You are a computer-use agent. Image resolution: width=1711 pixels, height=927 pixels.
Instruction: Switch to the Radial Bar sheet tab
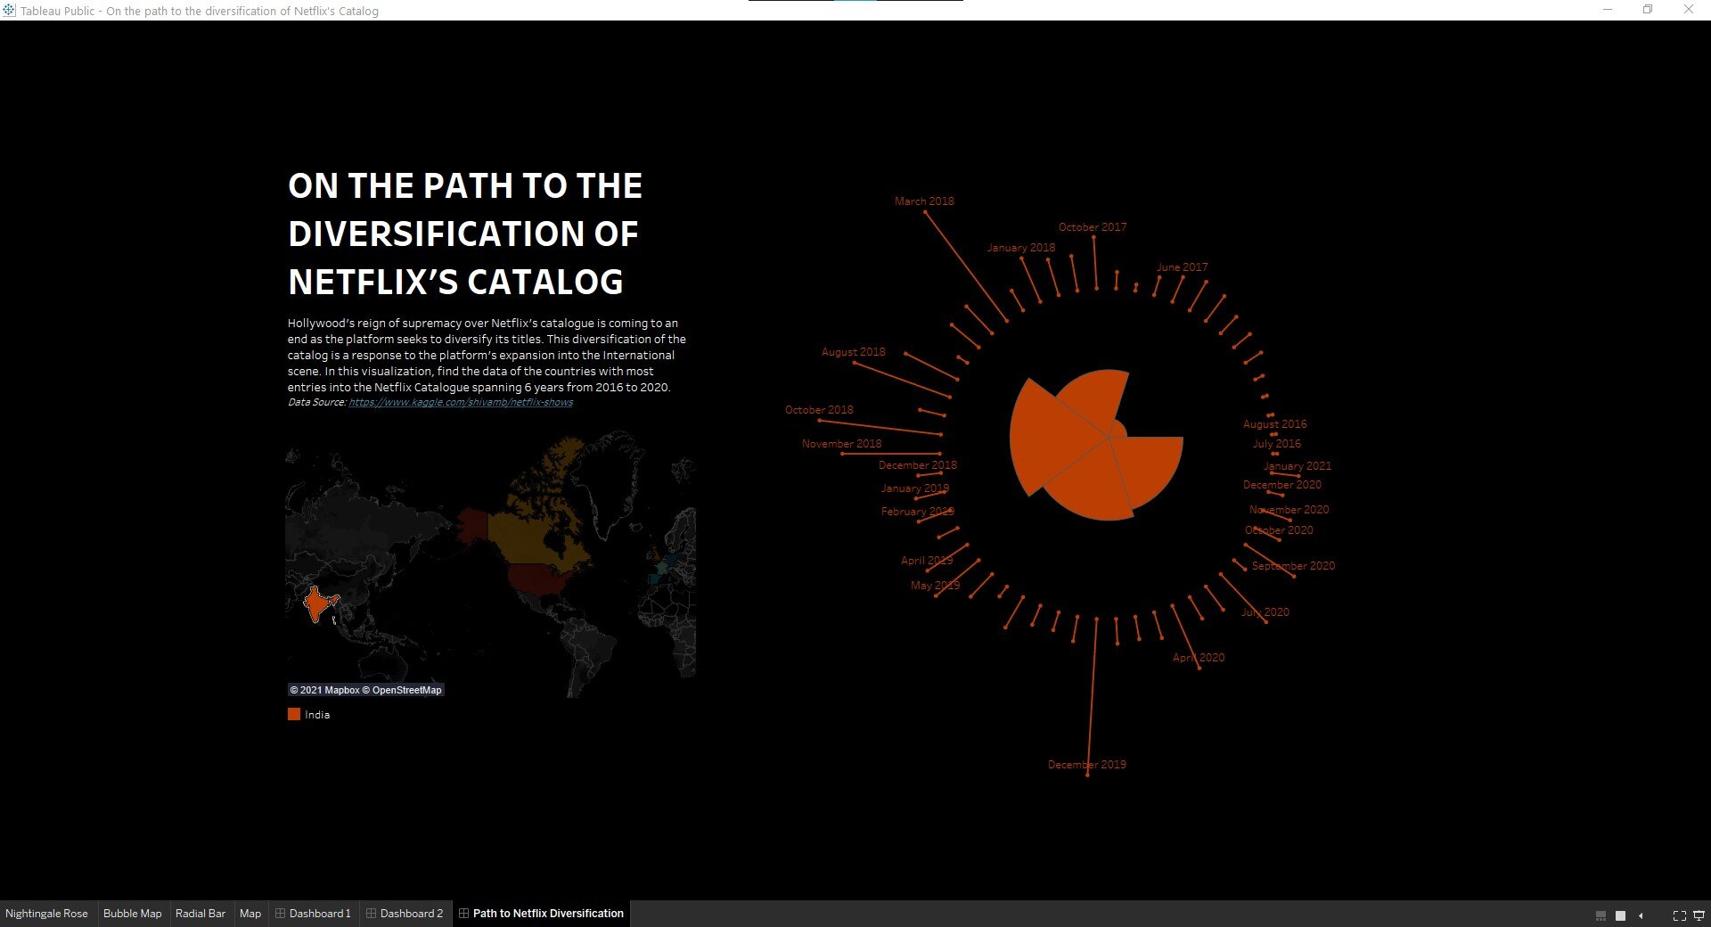[x=201, y=914]
